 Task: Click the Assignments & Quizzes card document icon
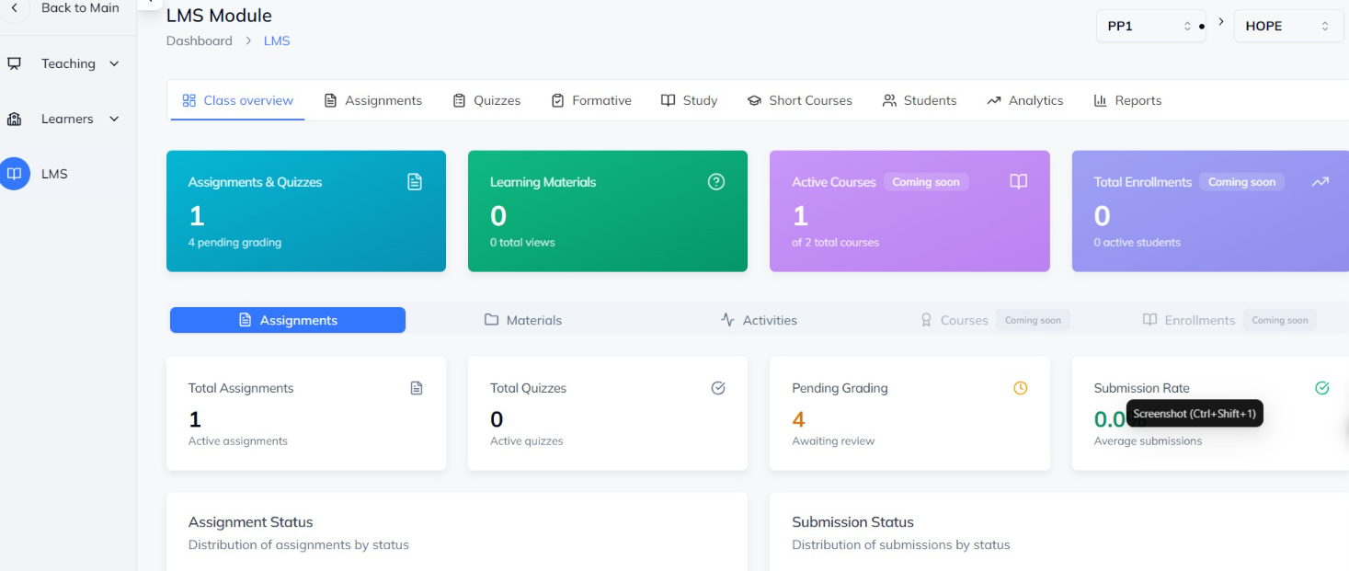[x=415, y=181]
